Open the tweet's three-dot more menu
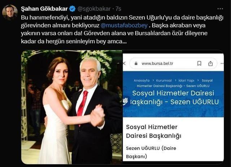Image resolution: width=231 pixels, height=167 pixels. pyautogui.click(x=220, y=9)
